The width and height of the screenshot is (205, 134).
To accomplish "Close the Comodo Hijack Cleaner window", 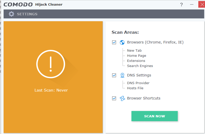I will tap(202, 4).
